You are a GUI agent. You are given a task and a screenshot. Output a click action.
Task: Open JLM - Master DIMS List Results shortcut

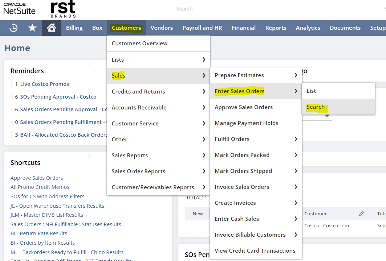(x=47, y=215)
